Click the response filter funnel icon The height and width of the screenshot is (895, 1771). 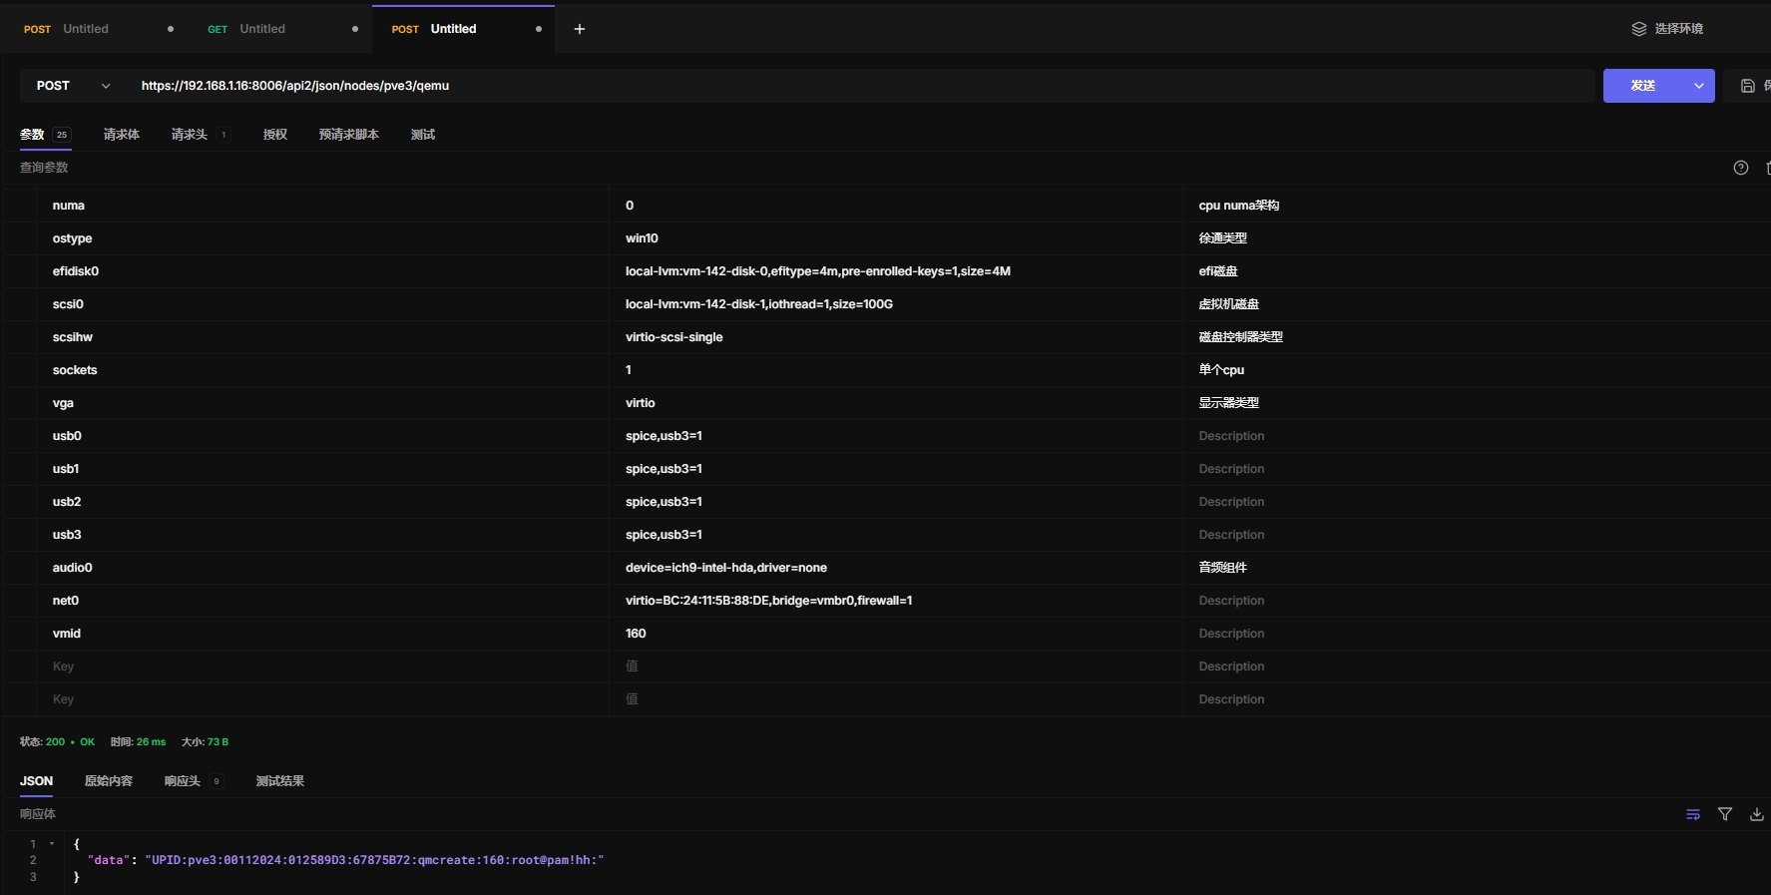(1724, 814)
